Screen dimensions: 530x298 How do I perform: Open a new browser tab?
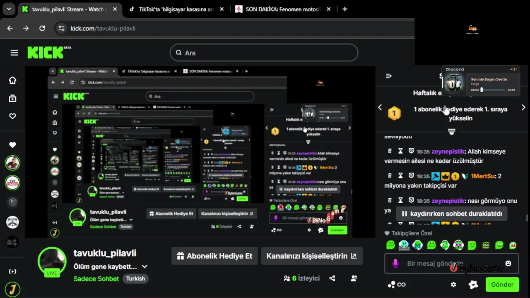coord(344,9)
